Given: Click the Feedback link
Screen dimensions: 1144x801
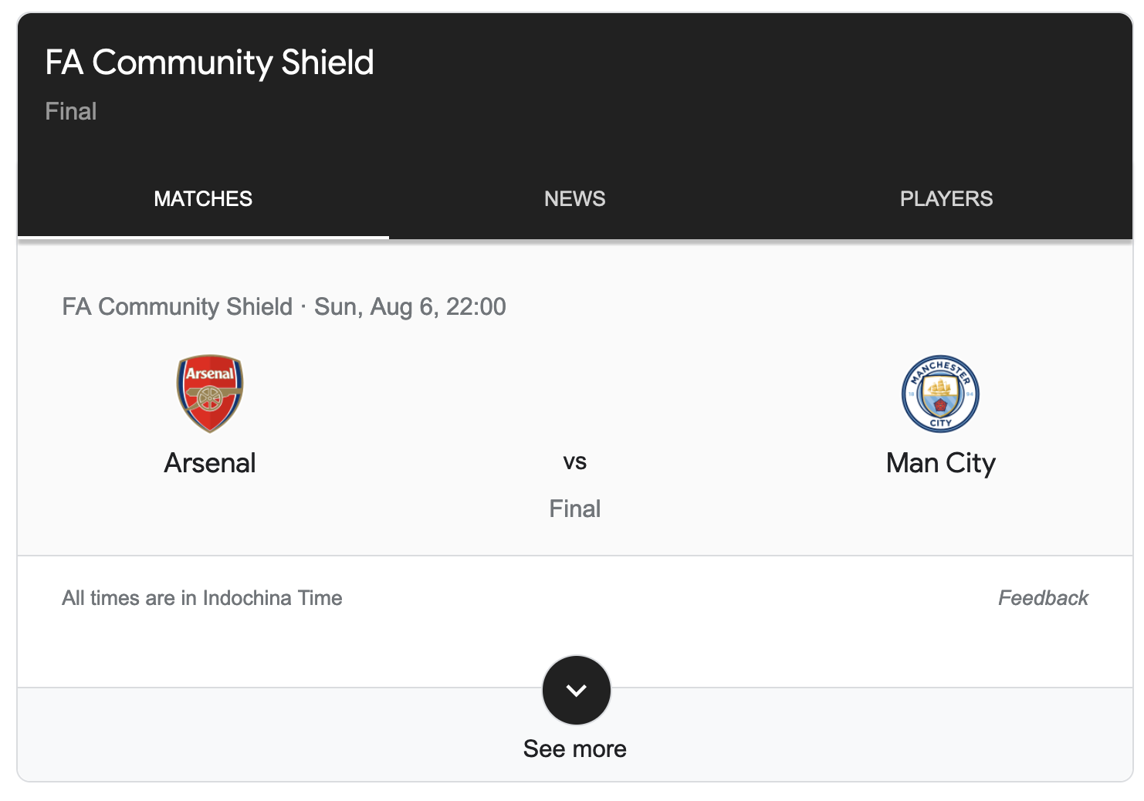Looking at the screenshot, I should click(x=1043, y=598).
